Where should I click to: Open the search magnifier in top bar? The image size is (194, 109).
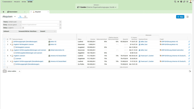(175, 2)
